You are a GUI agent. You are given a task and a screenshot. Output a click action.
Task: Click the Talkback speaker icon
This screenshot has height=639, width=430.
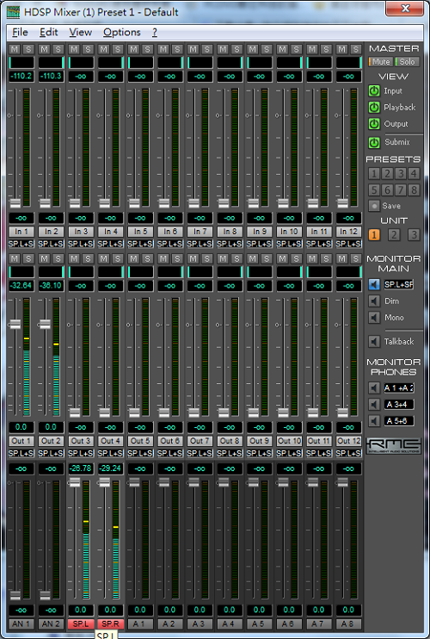pyautogui.click(x=374, y=342)
